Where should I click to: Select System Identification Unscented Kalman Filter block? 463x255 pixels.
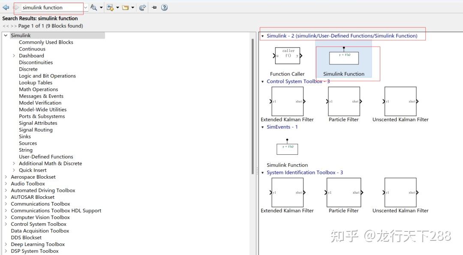400,192
